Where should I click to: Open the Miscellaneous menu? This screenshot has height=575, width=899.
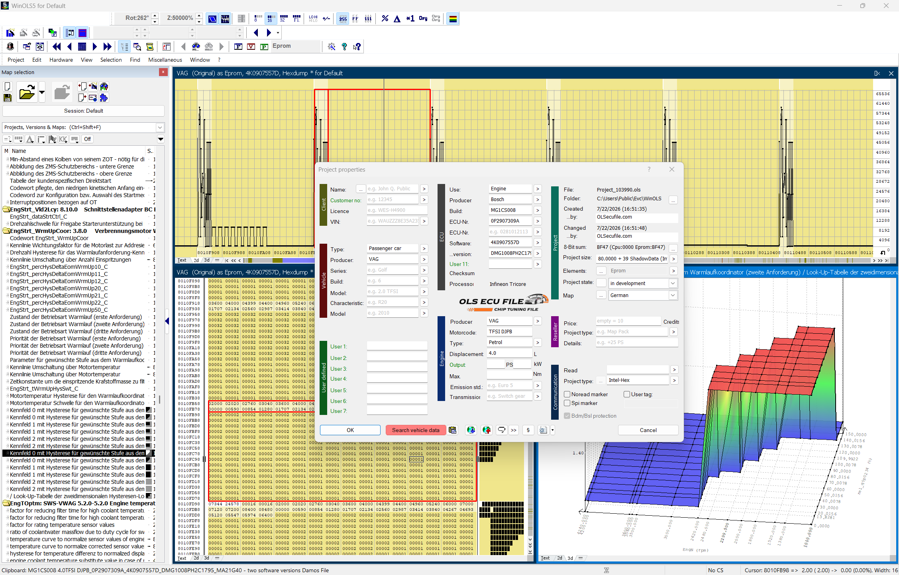(165, 60)
